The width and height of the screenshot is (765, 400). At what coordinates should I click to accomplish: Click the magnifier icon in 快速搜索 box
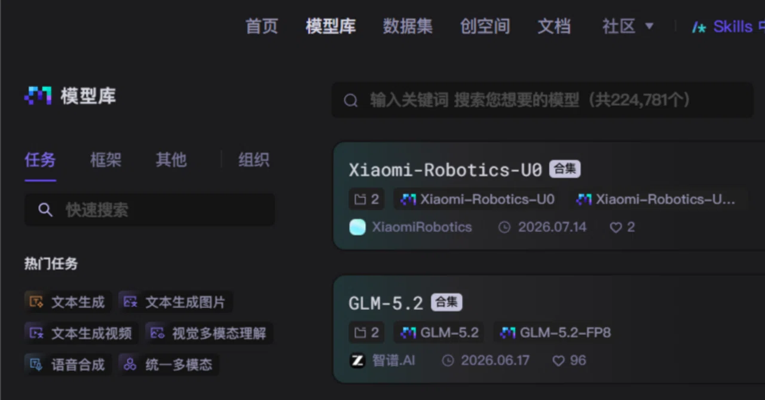45,210
